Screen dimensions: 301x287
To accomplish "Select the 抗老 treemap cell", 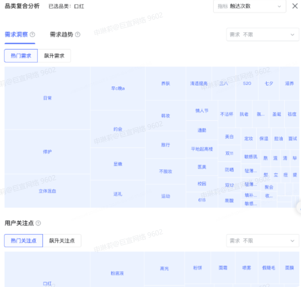I will [244, 114].
